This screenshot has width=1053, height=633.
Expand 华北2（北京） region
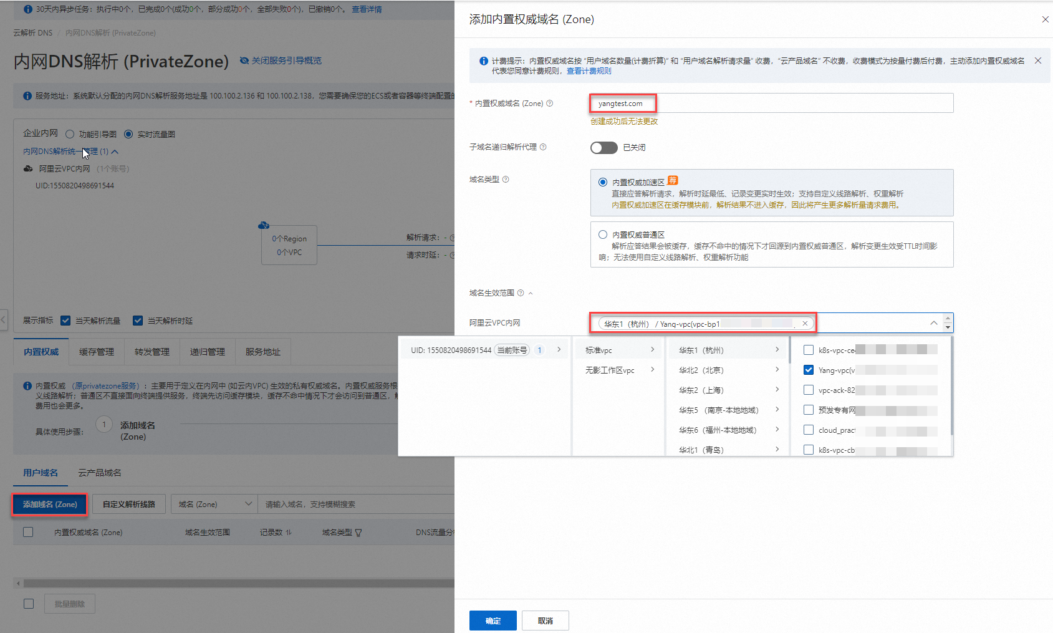pyautogui.click(x=728, y=370)
